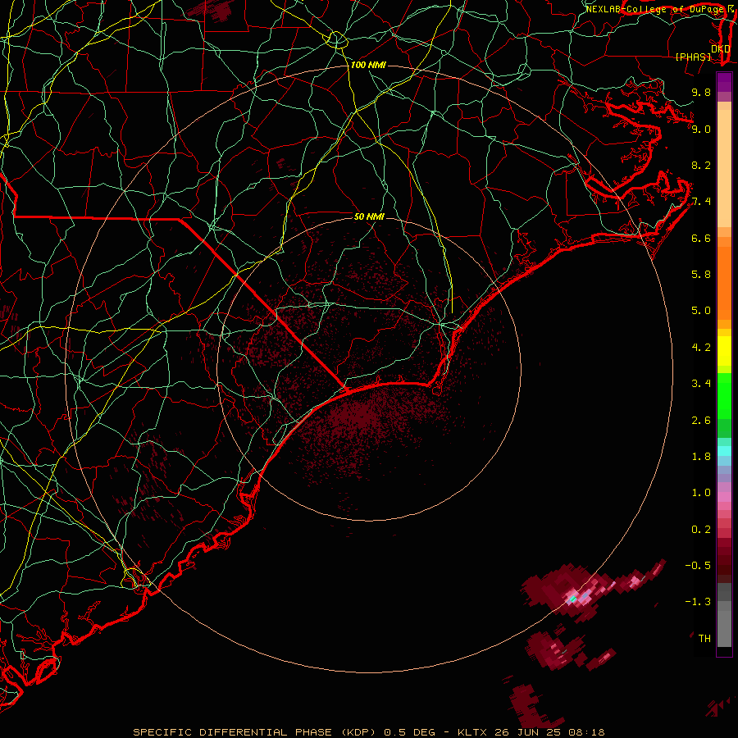Click the DKD product label
The width and height of the screenshot is (738, 738).
coord(721,49)
